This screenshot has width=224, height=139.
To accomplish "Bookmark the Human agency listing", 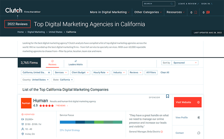I will click(168, 96).
